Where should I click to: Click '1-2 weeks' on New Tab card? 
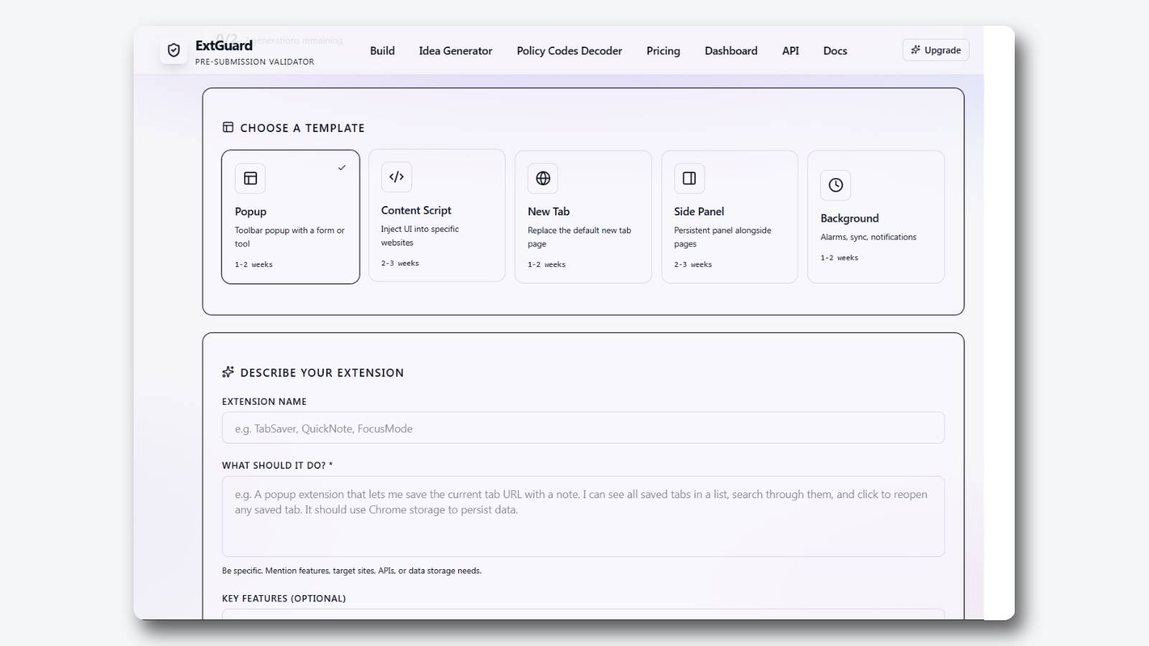coord(546,265)
